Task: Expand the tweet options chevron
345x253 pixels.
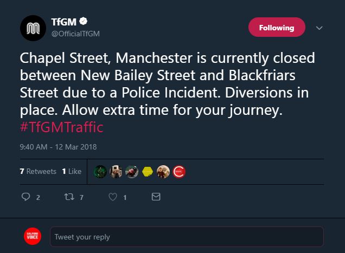Action: click(319, 28)
